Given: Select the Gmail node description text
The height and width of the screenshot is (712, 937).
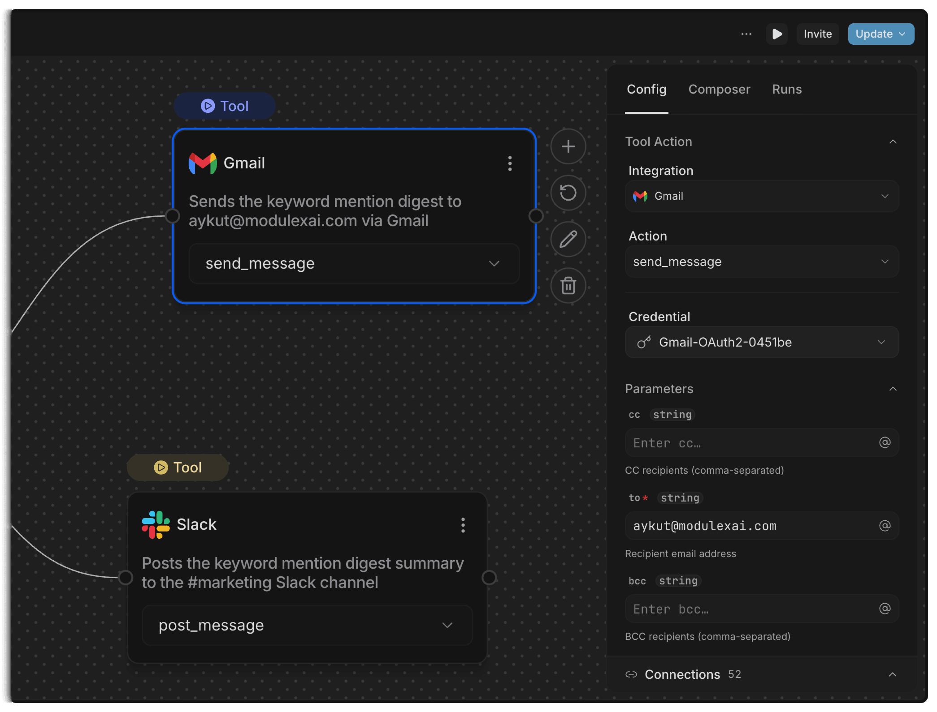Looking at the screenshot, I should tap(325, 211).
